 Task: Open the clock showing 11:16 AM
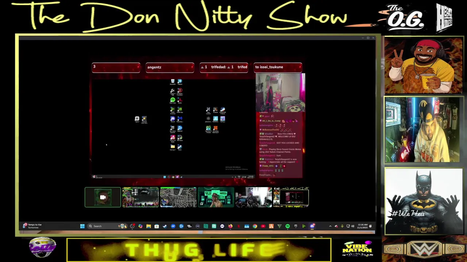[363, 226]
